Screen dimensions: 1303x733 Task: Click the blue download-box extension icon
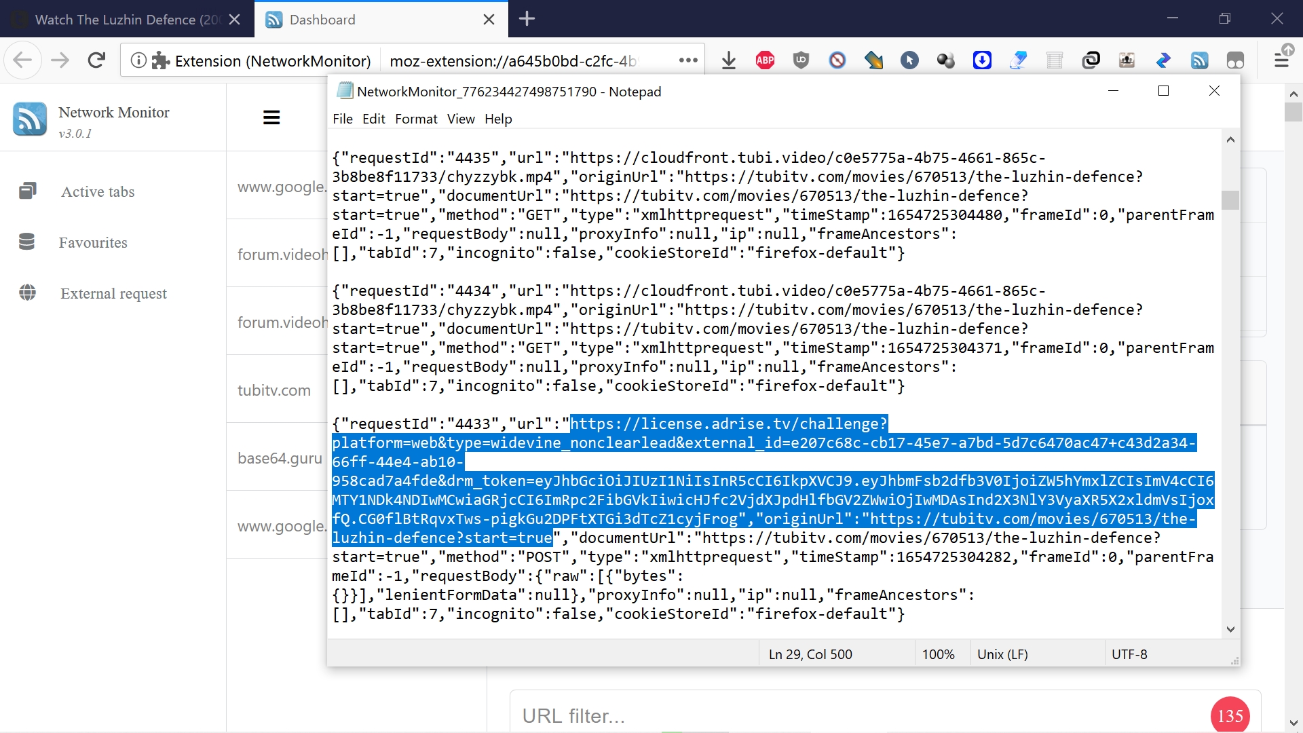pos(982,60)
